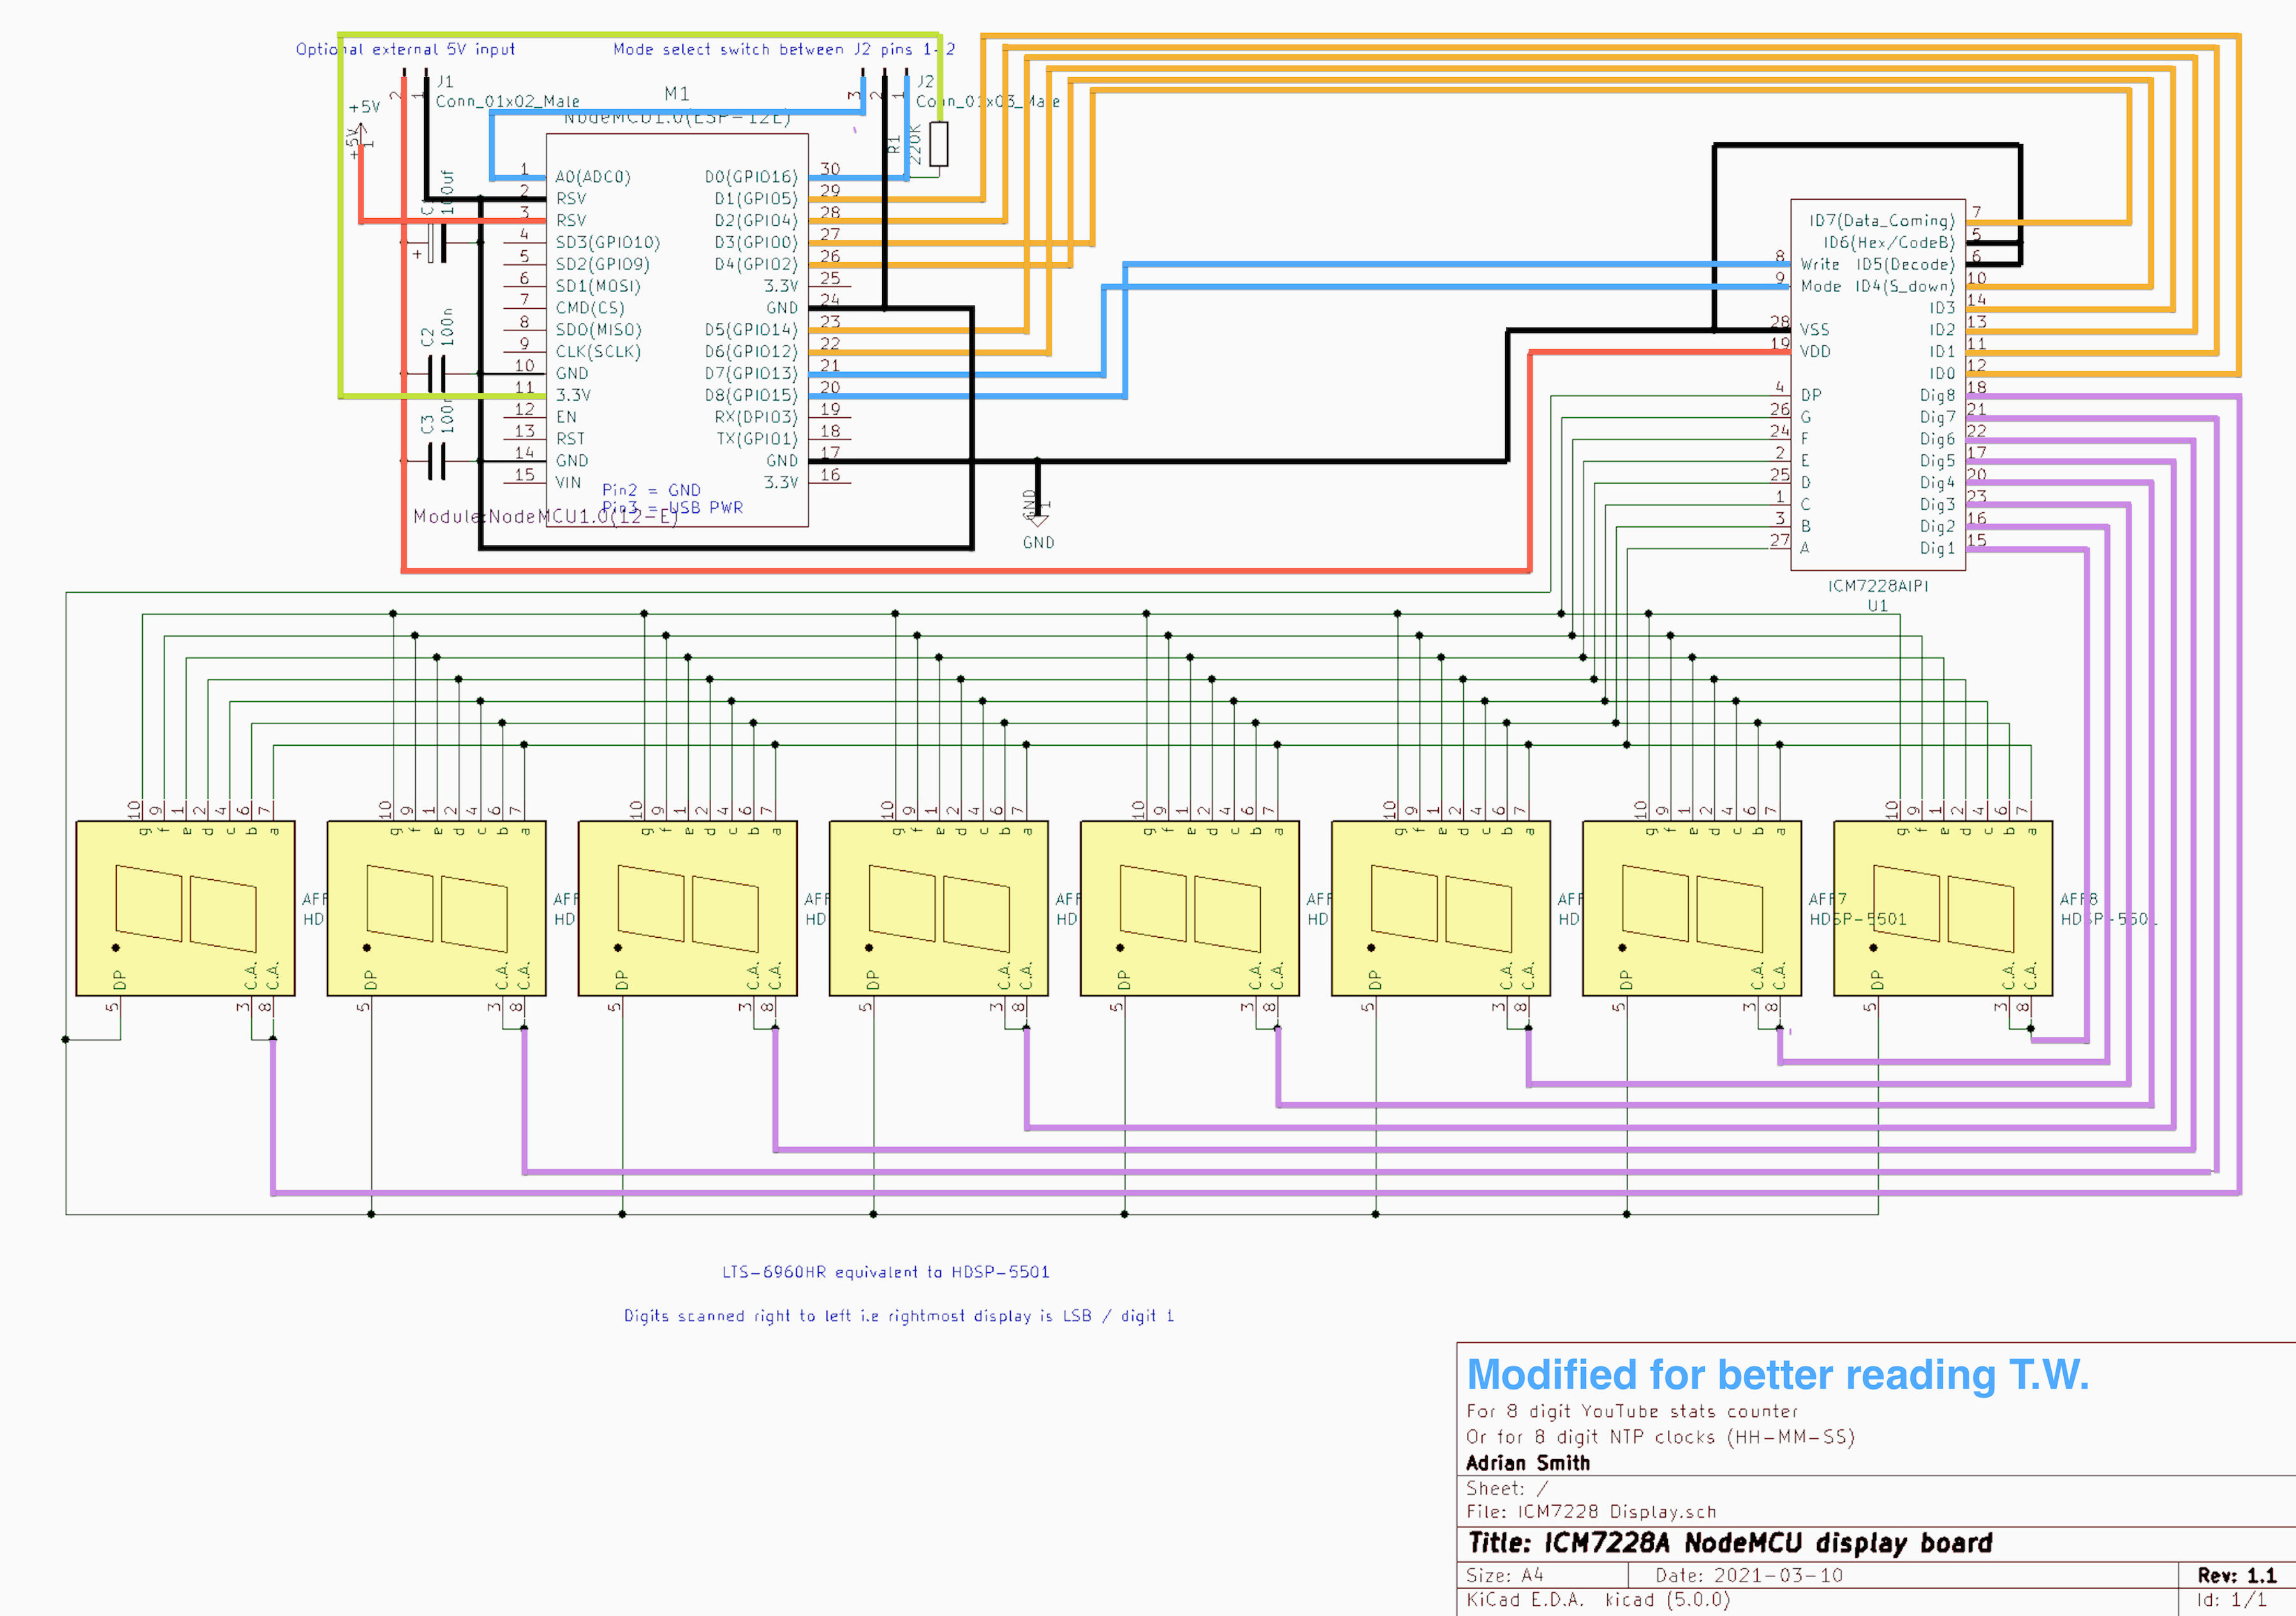Click the J2 connector reference label
This screenshot has height=1616, width=2296.
[926, 81]
